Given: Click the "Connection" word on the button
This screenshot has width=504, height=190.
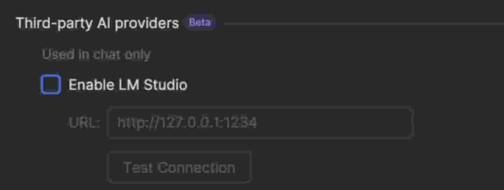Looking at the screenshot, I should pos(196,168).
